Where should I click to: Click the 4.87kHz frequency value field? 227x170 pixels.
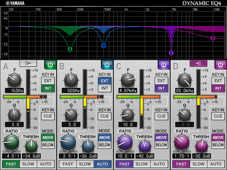(128, 91)
